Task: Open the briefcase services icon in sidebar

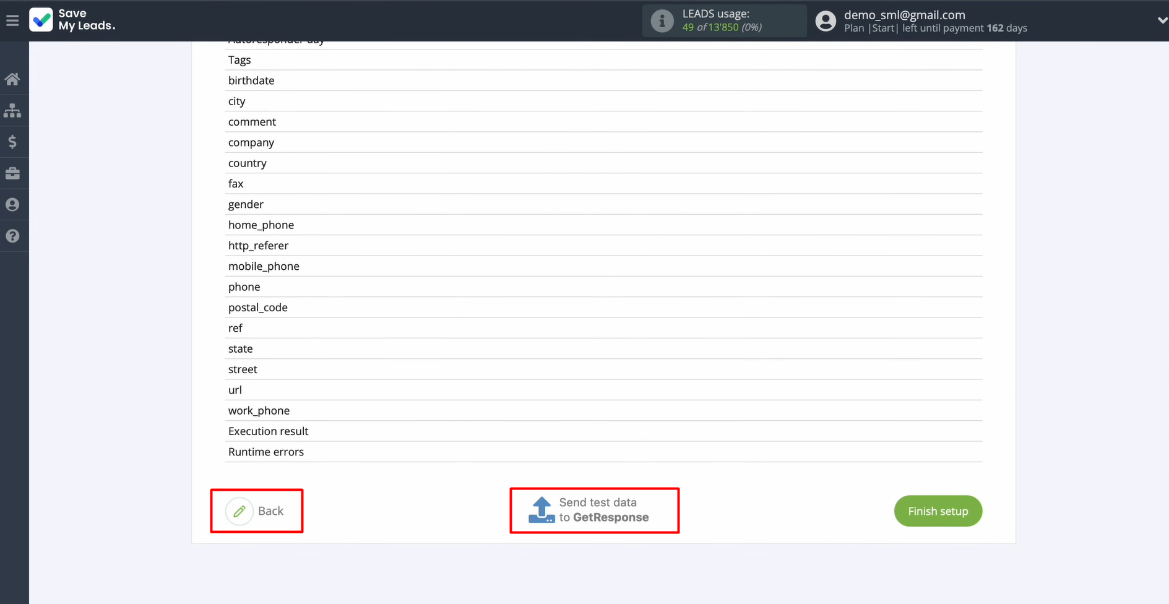Action: pos(13,173)
